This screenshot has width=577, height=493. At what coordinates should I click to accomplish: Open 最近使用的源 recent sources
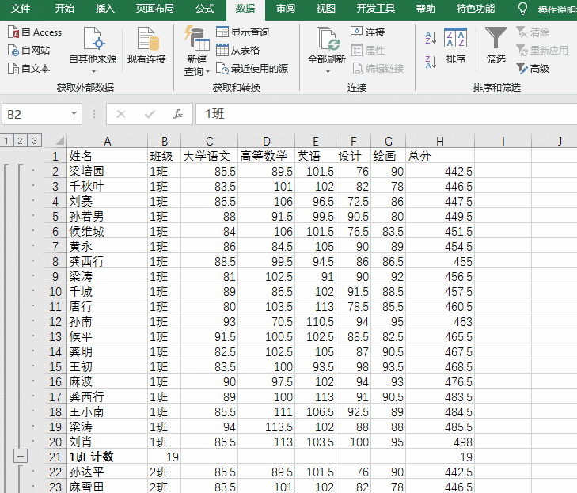coord(252,68)
